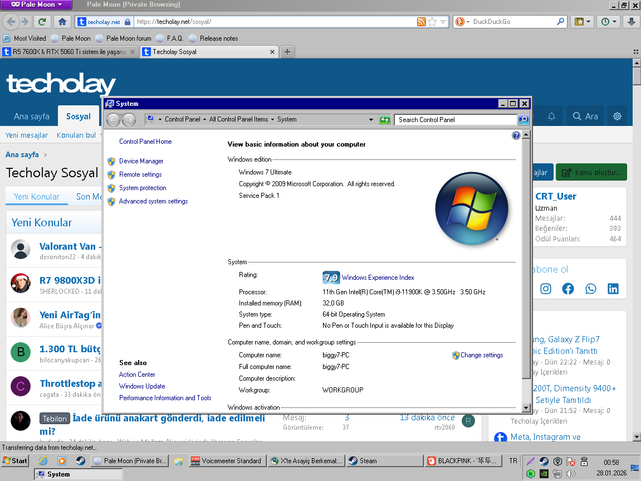
Task: Launch Internet Explorer from quick launch
Action: pyautogui.click(x=43, y=461)
